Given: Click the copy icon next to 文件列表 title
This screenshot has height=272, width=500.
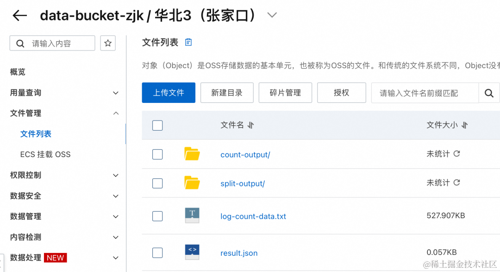Looking at the screenshot, I should point(188,42).
